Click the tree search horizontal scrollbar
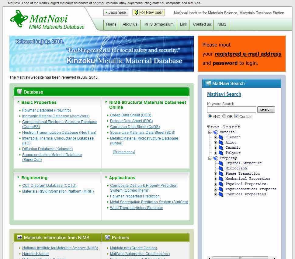 [240, 258]
